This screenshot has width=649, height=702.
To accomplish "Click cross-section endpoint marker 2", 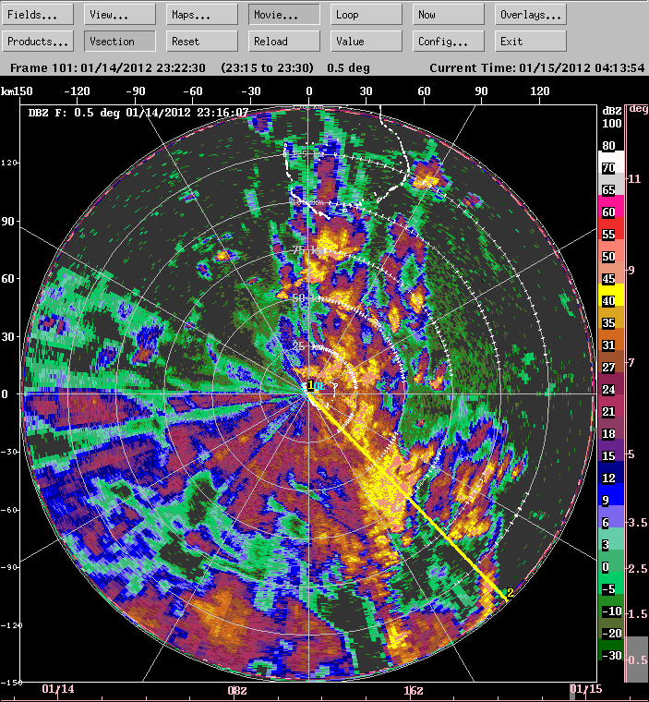I will click(510, 593).
